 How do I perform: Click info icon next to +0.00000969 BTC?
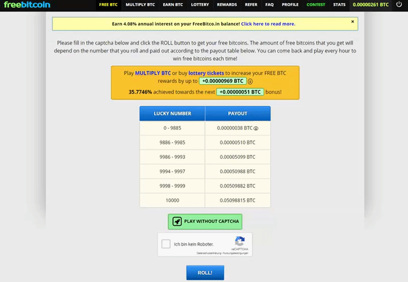[250, 82]
